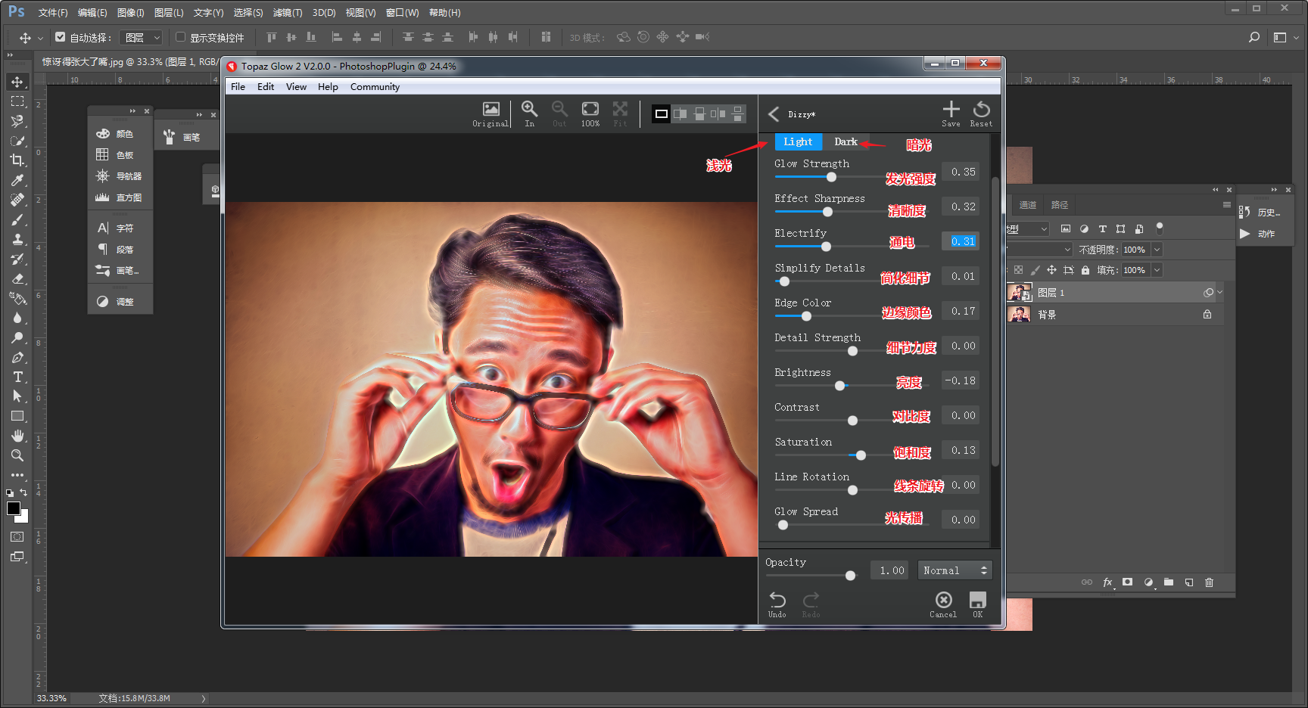Open the 字符 panel button
This screenshot has height=708, width=1308.
(x=119, y=228)
